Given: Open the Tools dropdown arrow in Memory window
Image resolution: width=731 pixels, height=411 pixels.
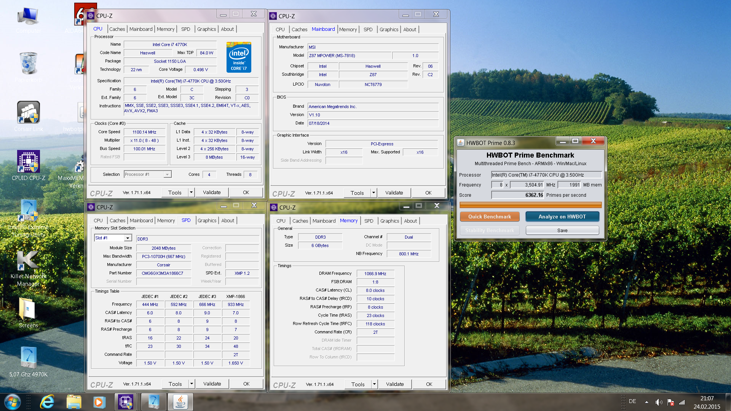Looking at the screenshot, I should click(374, 384).
